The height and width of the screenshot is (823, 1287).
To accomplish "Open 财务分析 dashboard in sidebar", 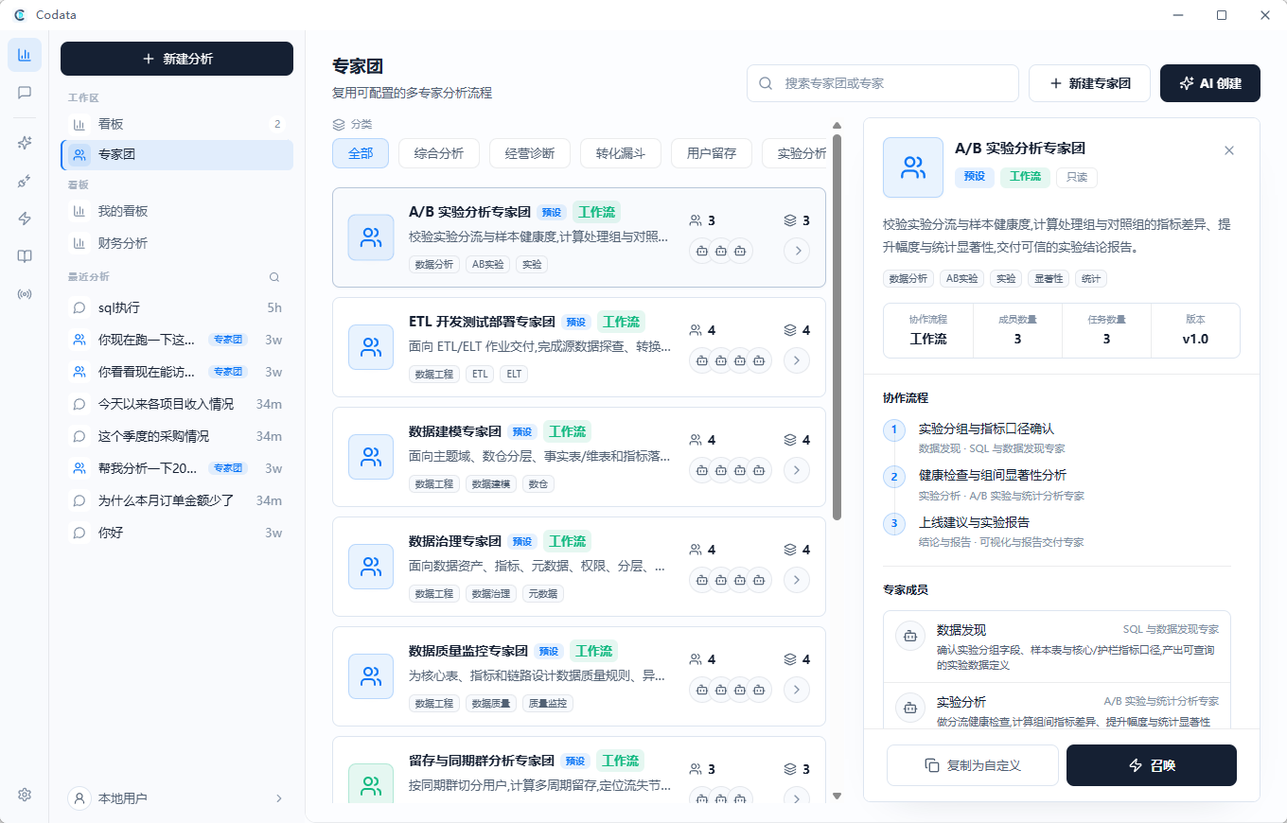I will click(x=177, y=243).
